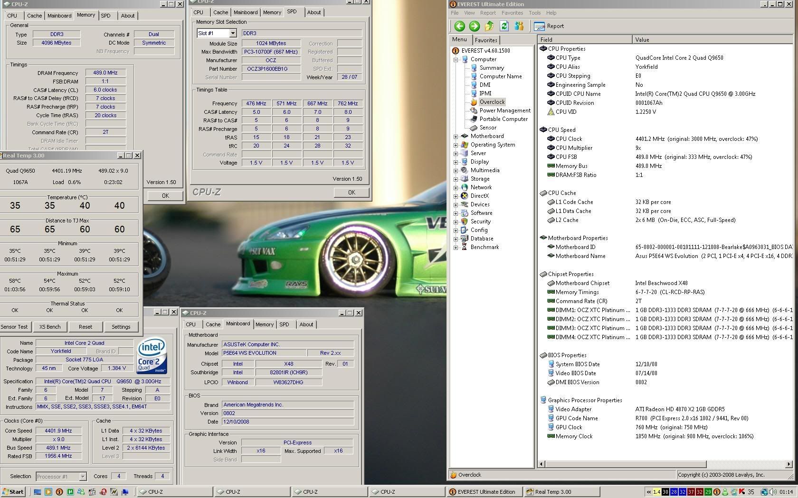Expand the Motherboard tree node
This screenshot has width=798, height=498.
tap(456, 136)
